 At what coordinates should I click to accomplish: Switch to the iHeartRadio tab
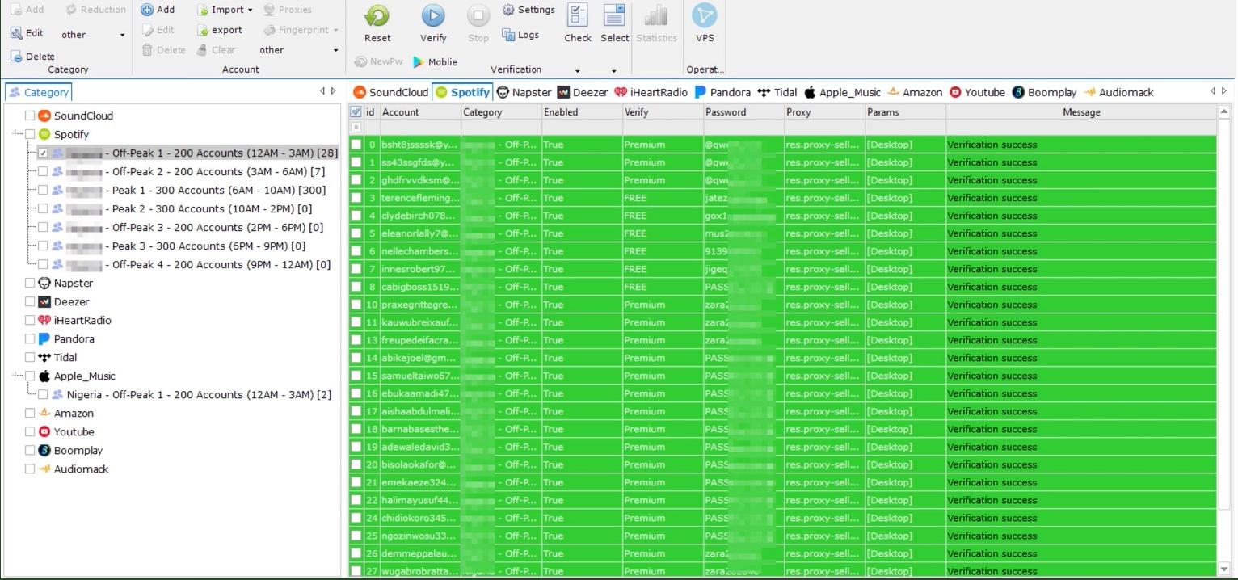[651, 92]
